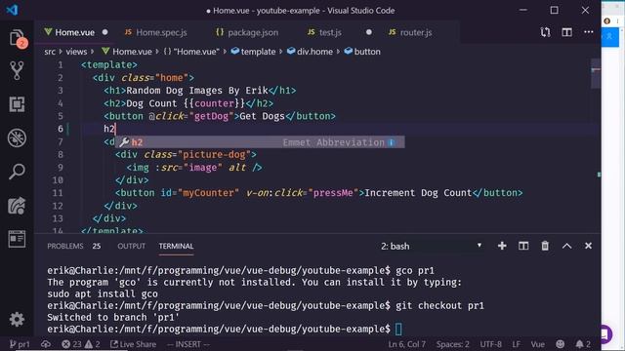Click the editor vertical scrollbar
This screenshot has width=625, height=351.
tap(596, 74)
